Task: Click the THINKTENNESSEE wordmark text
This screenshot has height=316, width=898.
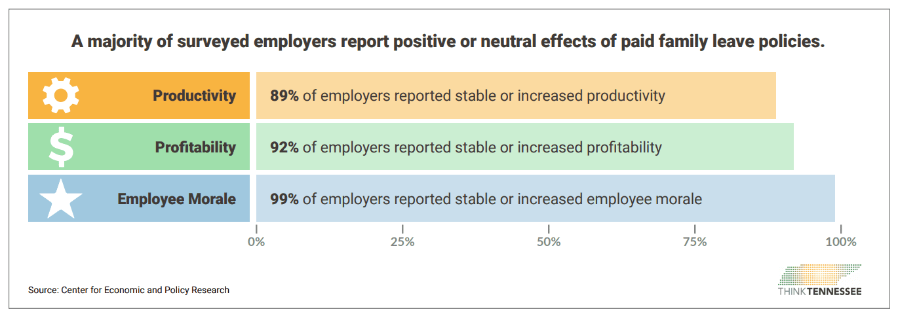Action: tap(819, 291)
